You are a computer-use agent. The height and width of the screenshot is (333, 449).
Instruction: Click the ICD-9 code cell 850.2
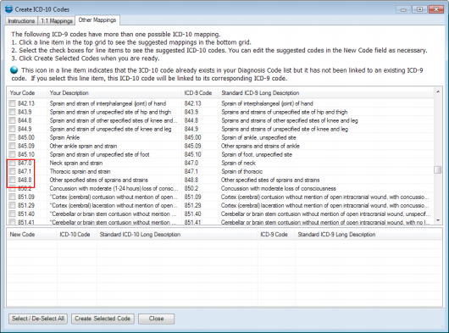coord(191,188)
